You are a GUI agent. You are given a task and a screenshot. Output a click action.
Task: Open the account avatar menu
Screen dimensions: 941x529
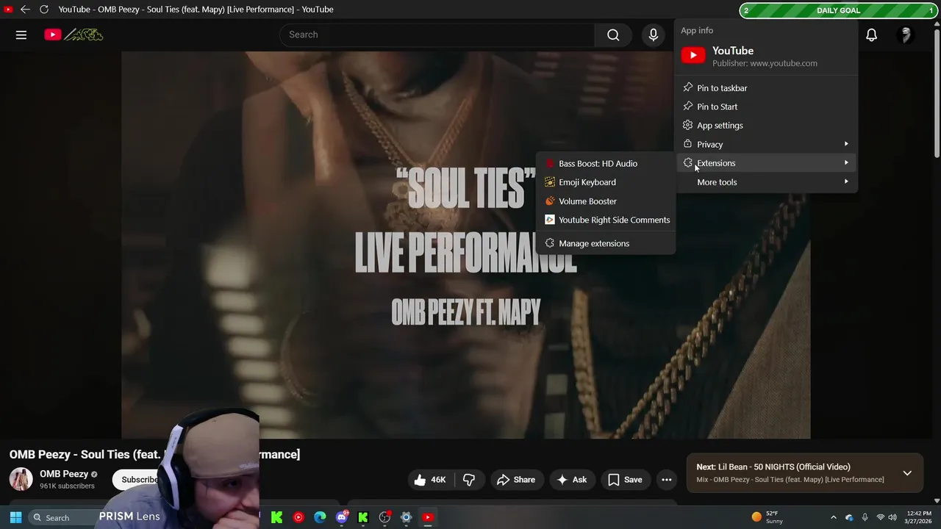(906, 35)
